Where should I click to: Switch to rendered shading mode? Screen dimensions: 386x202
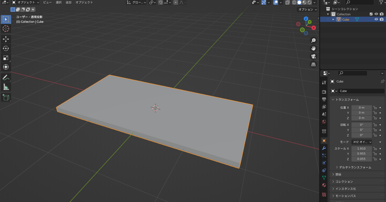[309, 2]
